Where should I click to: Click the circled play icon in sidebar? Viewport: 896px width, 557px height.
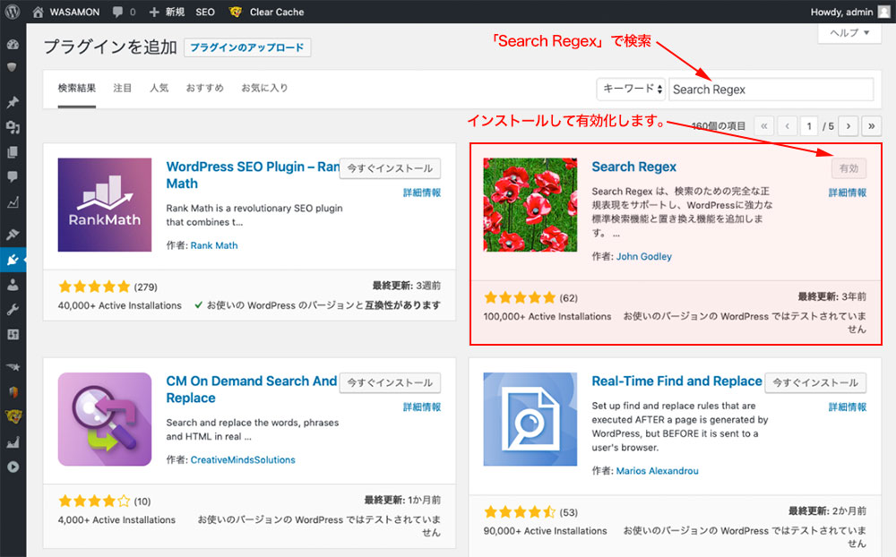[13, 467]
